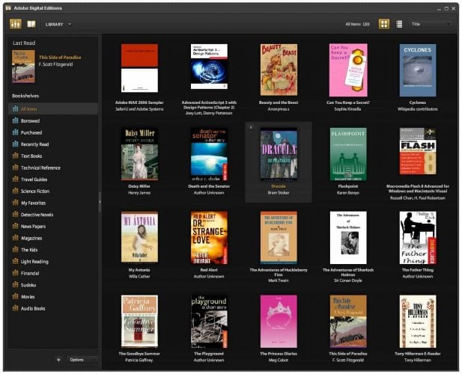Open Technical Reference bookshelf icon
Image resolution: width=462 pixels, height=374 pixels.
point(15,168)
